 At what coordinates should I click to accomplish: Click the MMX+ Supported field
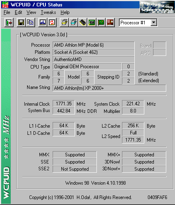[144, 155]
